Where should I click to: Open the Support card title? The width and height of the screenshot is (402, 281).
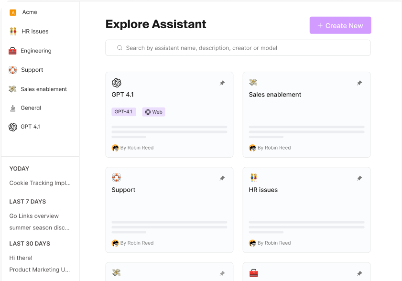click(x=123, y=190)
